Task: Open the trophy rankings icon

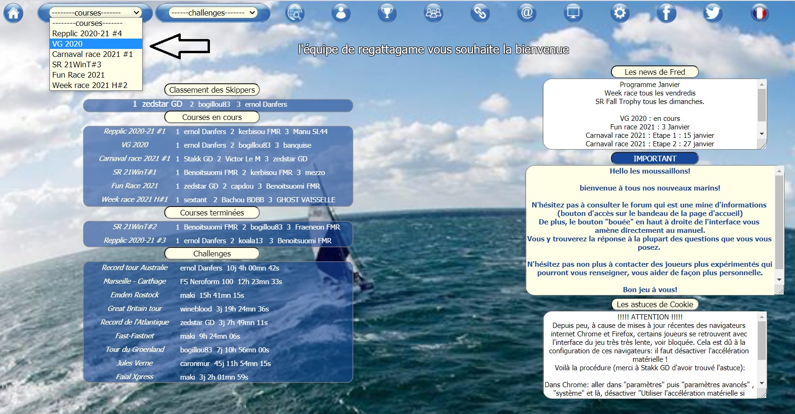Action: 387,13
